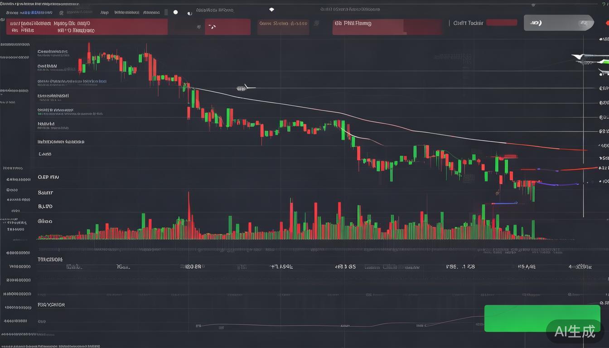Open the third red panel in header
This screenshot has height=348, width=609.
click(283, 27)
